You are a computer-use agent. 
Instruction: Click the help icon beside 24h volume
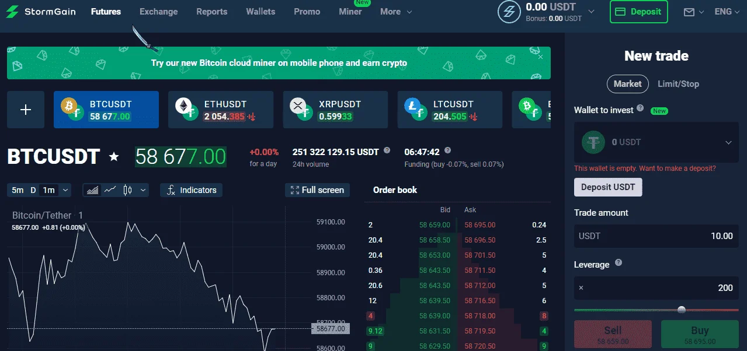pos(387,150)
